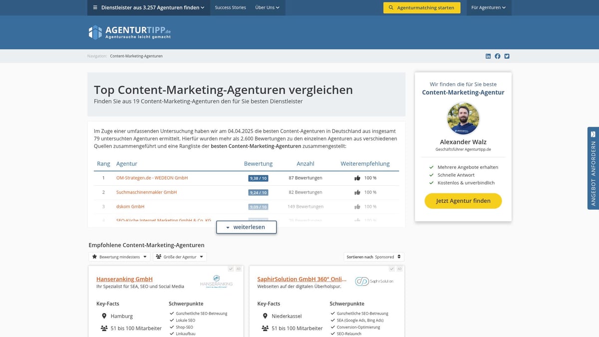Select the Success Stories menu item
The height and width of the screenshot is (337, 599).
coord(230,7)
